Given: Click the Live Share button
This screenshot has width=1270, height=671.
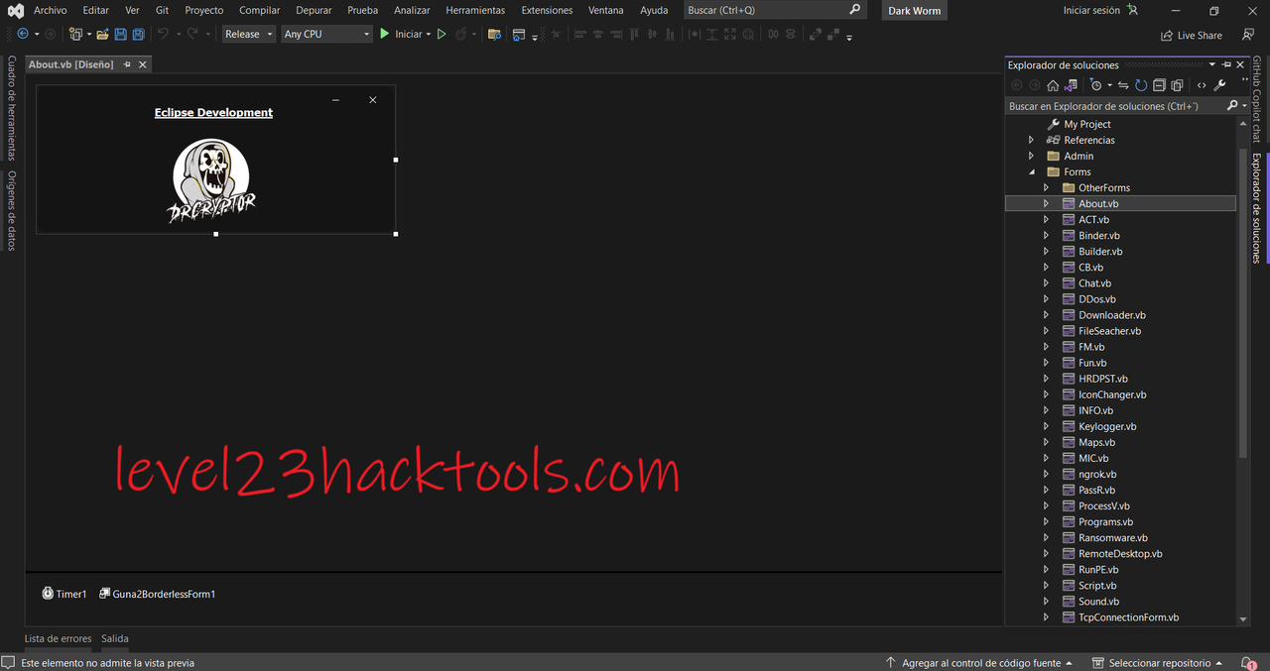Looking at the screenshot, I should (x=1192, y=35).
